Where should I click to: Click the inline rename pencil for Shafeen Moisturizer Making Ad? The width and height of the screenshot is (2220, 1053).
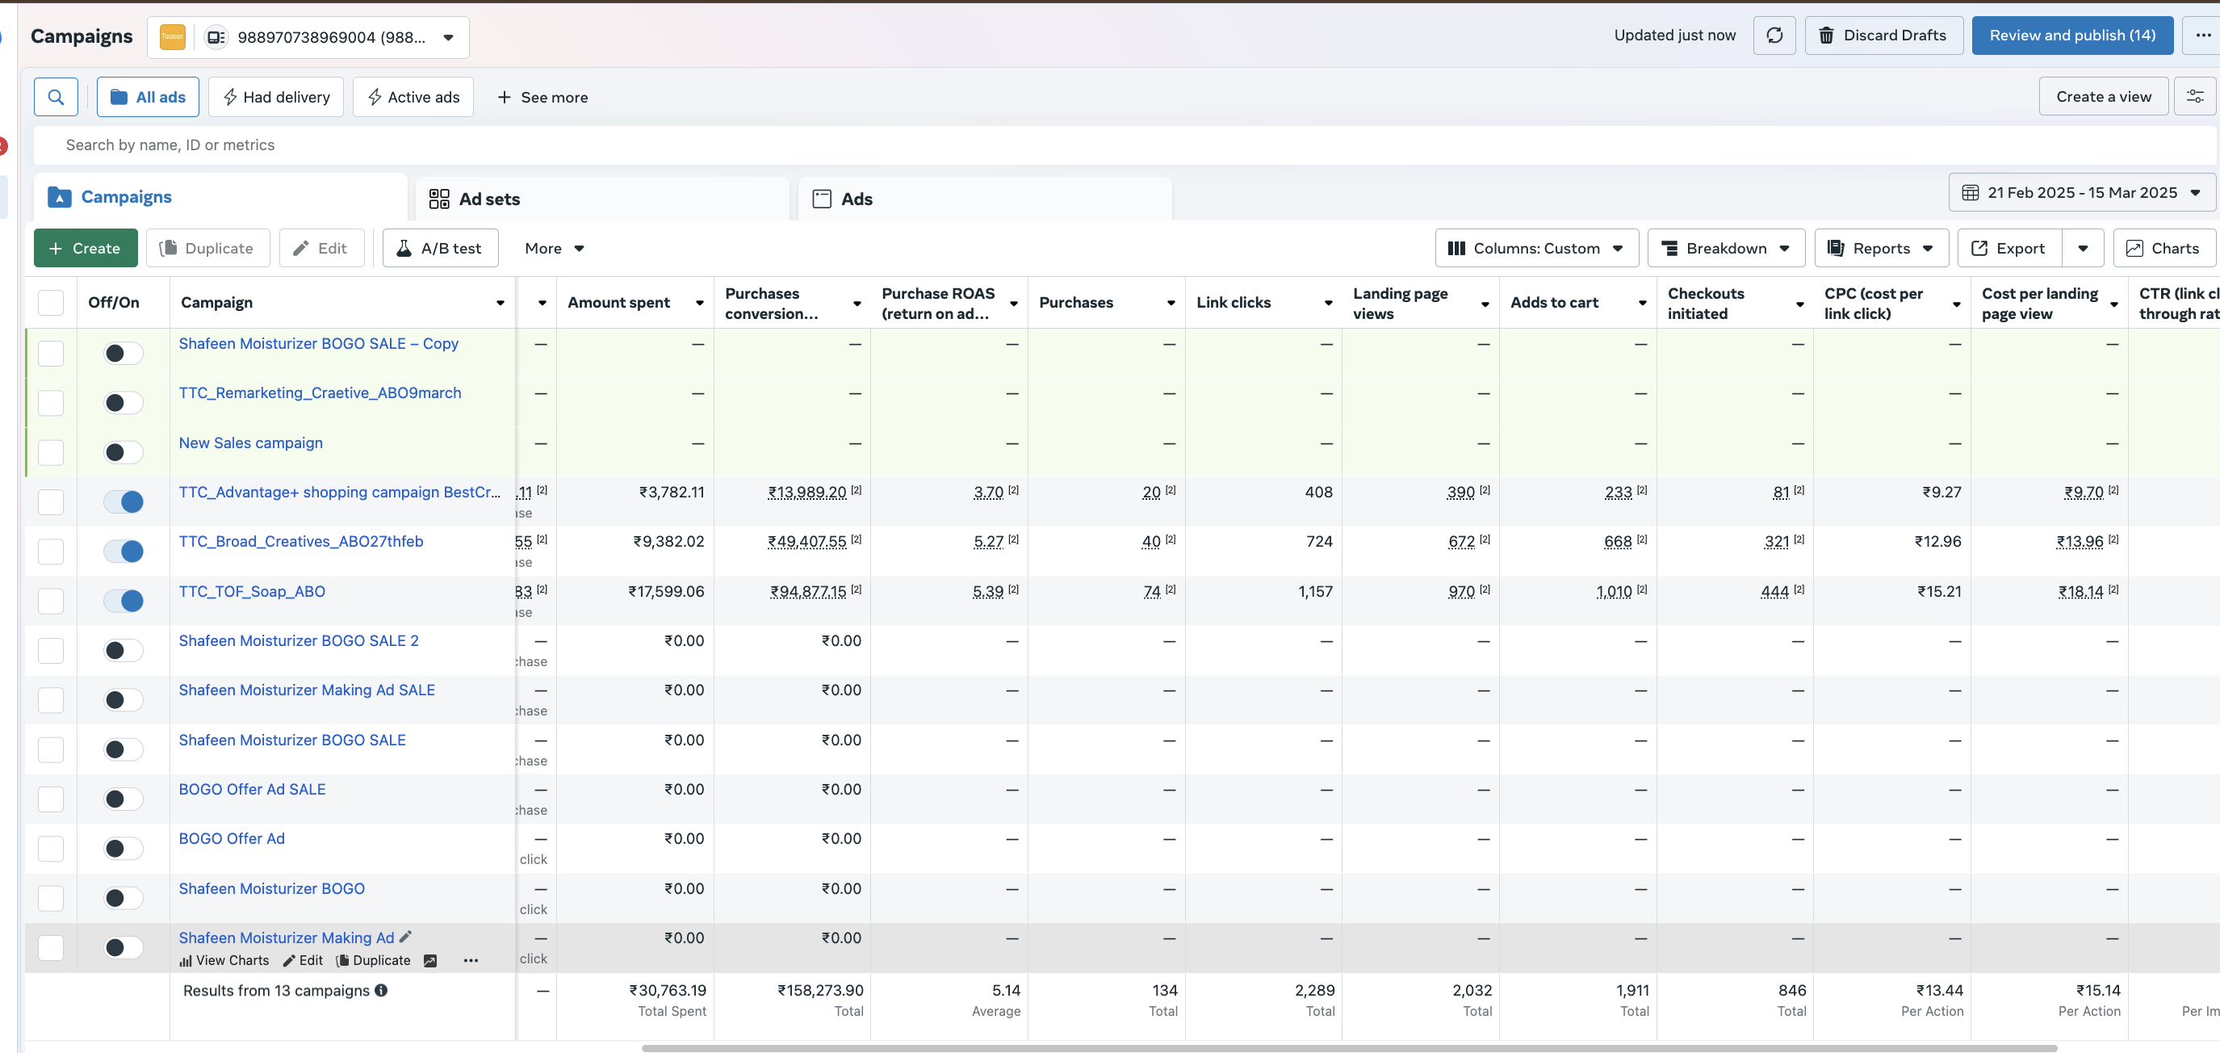point(406,936)
